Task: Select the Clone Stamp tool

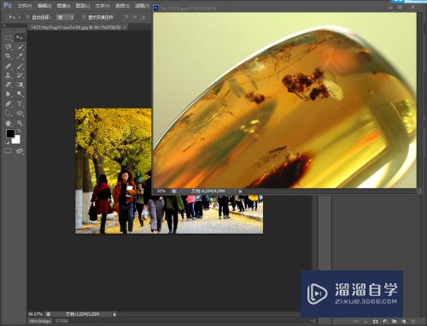Action: pos(8,75)
